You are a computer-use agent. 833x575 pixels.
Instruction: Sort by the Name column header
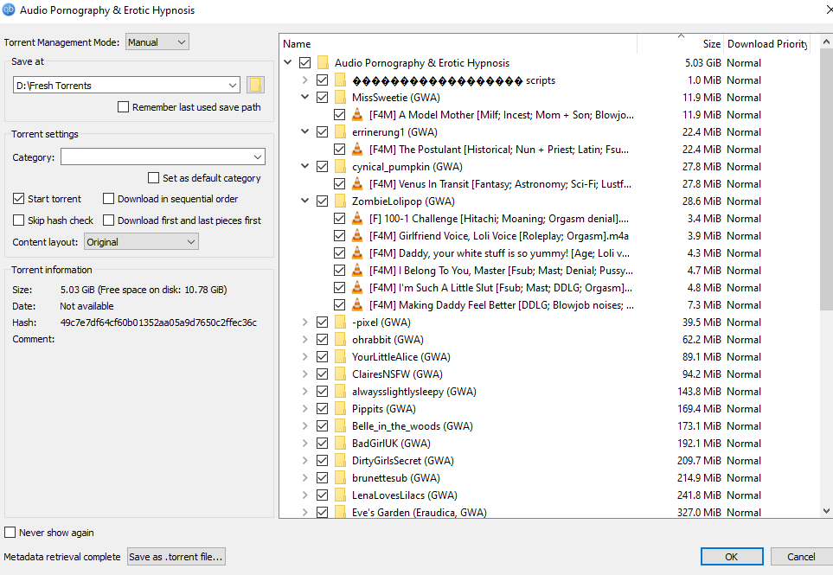tap(458, 44)
